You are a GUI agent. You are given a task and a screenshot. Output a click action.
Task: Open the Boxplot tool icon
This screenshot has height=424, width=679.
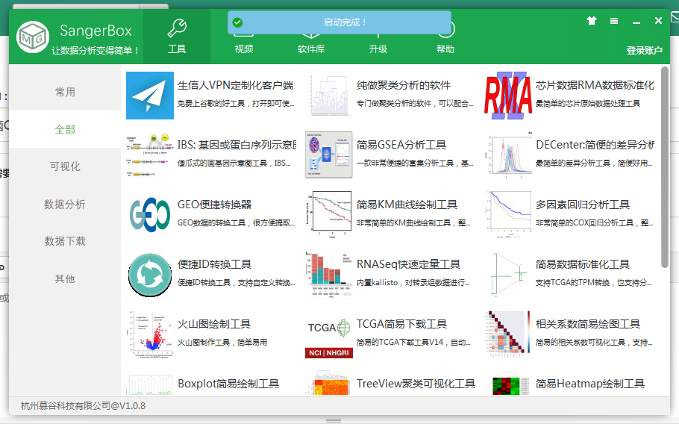tap(150, 384)
